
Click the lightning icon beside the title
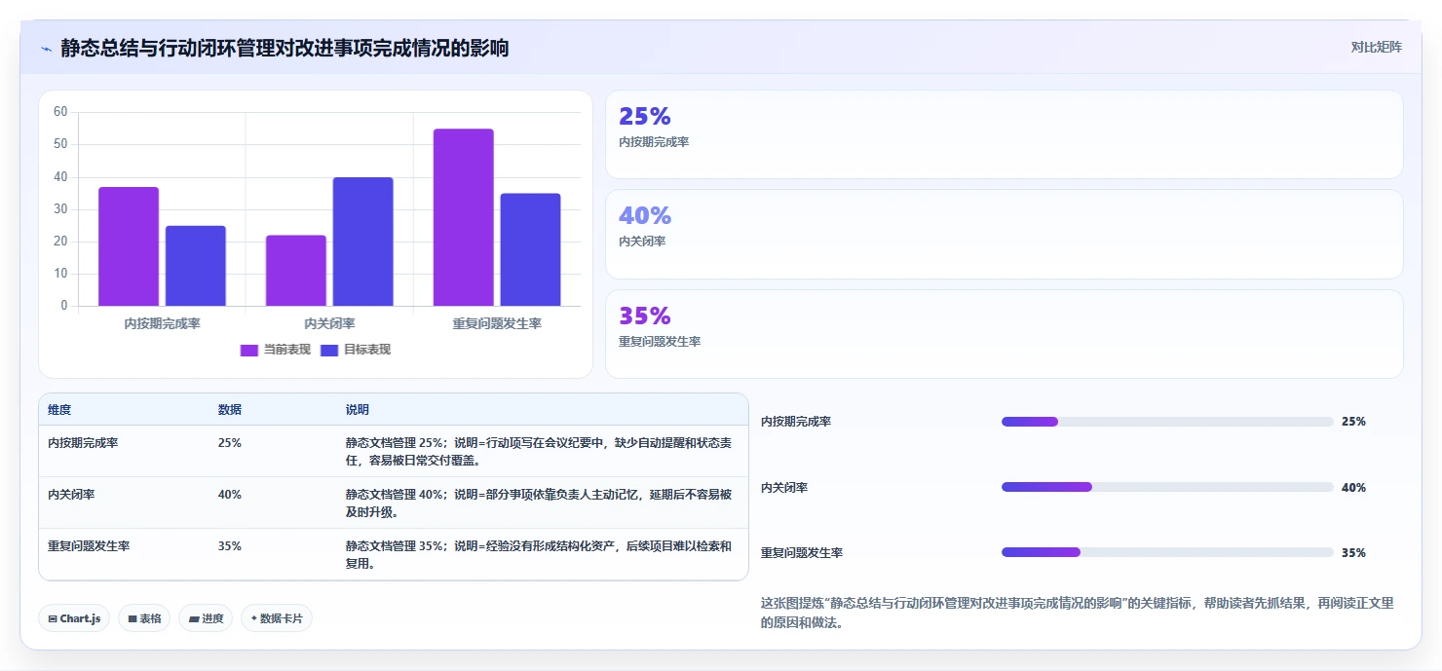tap(46, 49)
